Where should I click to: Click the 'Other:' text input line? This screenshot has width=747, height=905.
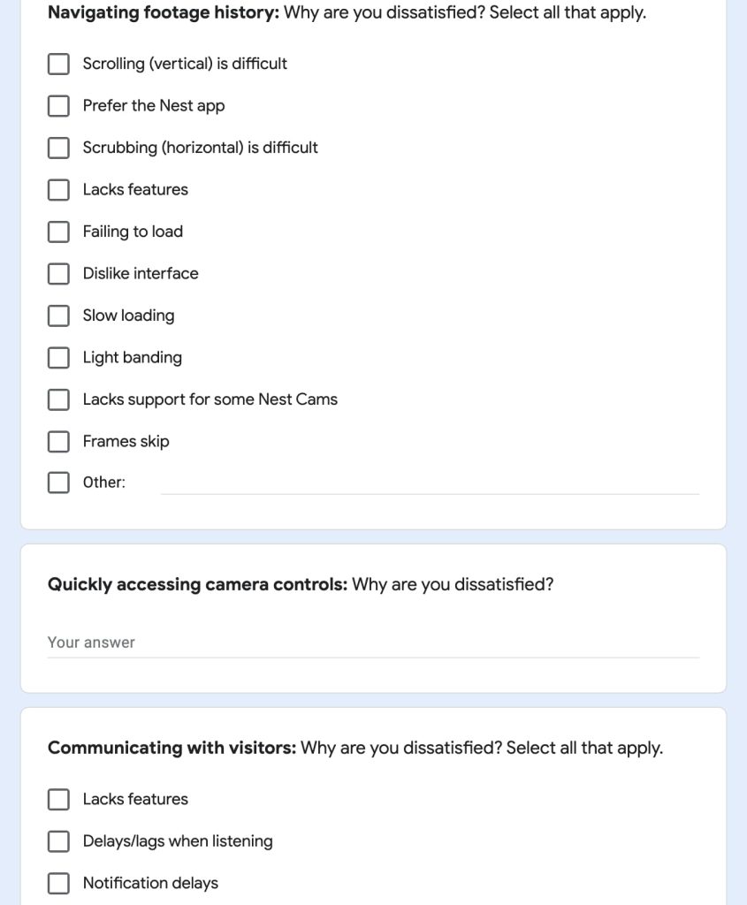[430, 483]
